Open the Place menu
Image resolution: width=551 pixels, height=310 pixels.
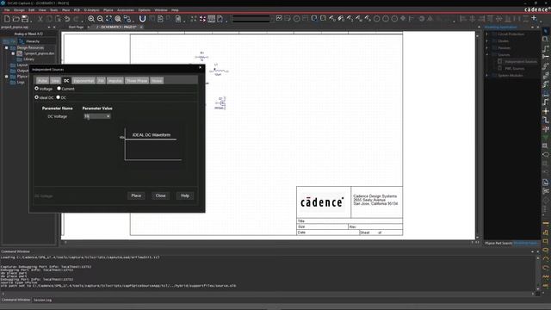65,10
